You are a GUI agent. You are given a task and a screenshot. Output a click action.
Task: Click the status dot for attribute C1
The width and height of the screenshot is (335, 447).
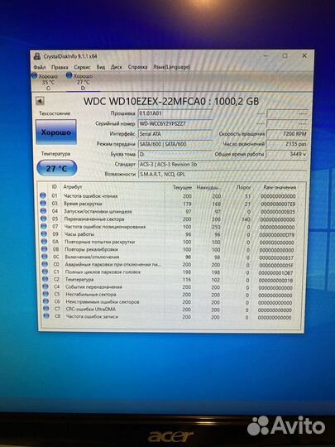(45, 272)
